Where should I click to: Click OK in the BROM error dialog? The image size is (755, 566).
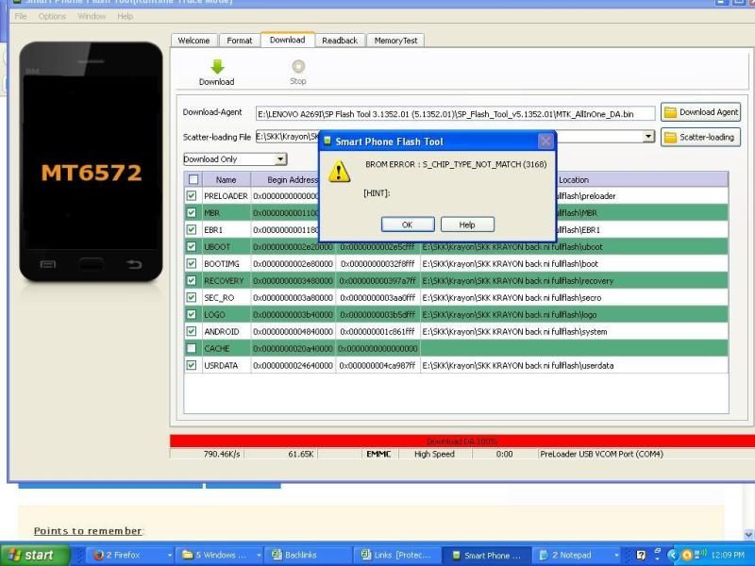pos(408,225)
